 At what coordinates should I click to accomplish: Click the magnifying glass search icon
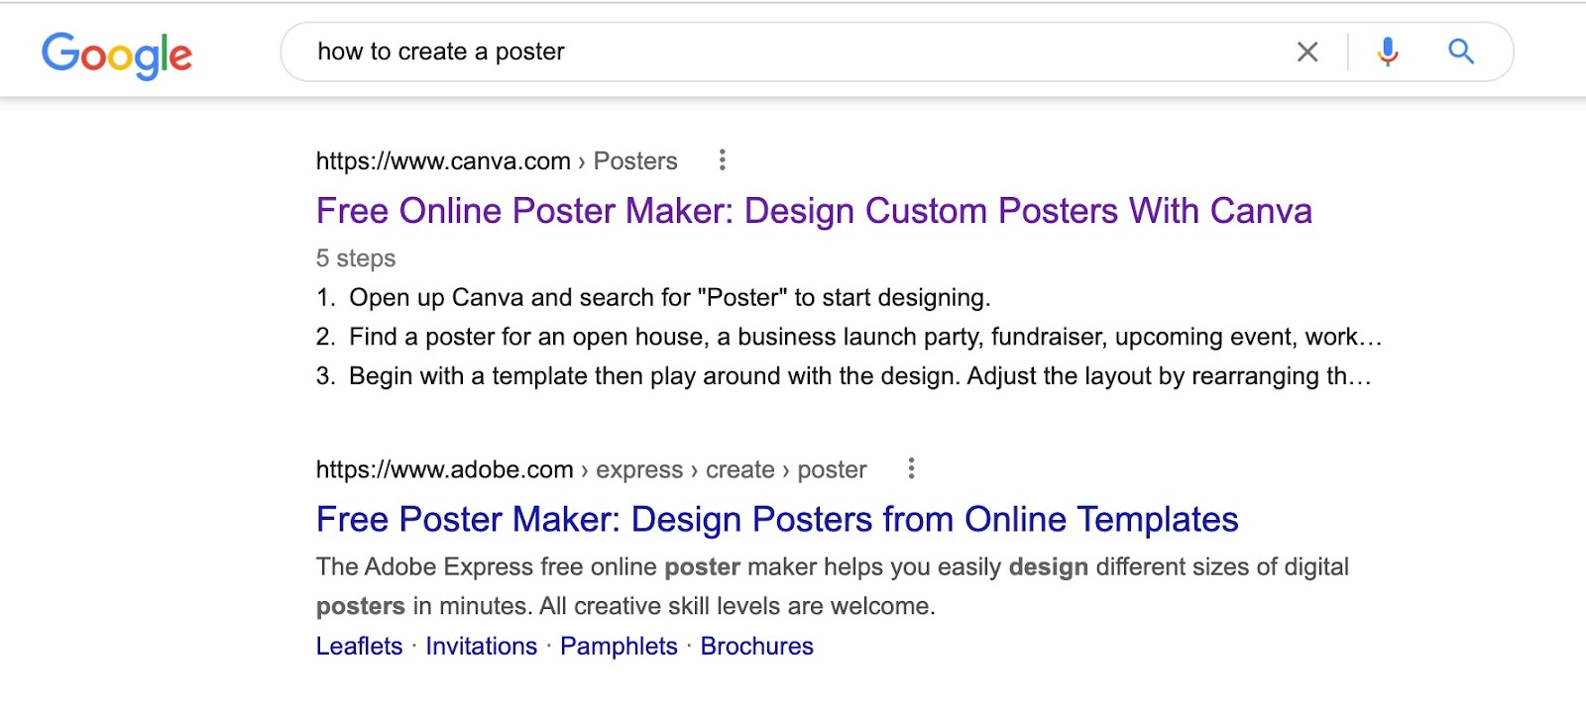1461,51
